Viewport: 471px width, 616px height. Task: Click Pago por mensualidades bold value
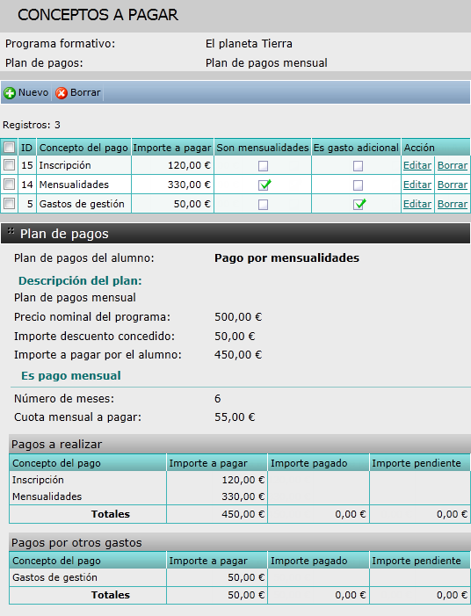click(286, 258)
